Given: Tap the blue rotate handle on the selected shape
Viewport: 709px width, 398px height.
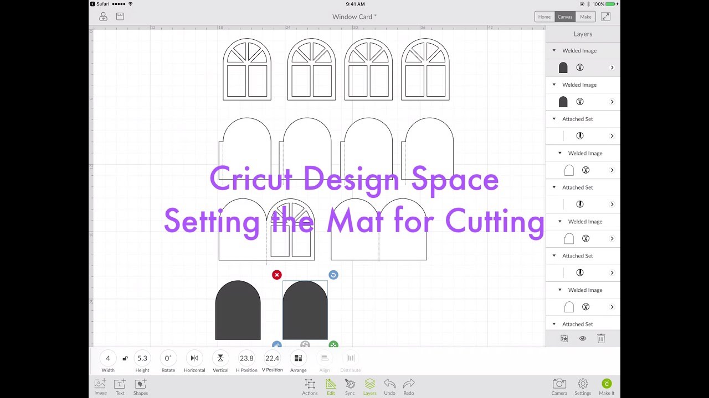Looking at the screenshot, I should pyautogui.click(x=333, y=275).
